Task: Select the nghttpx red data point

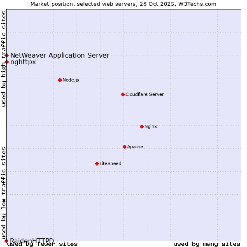Action: pyautogui.click(x=7, y=62)
